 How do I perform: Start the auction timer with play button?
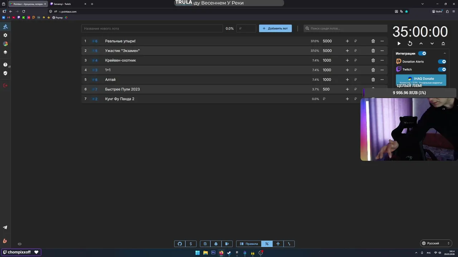pyautogui.click(x=399, y=44)
